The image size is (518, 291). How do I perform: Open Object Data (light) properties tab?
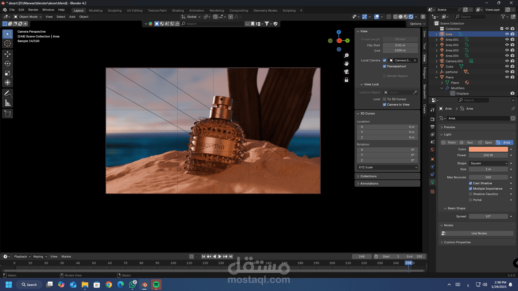click(432, 182)
